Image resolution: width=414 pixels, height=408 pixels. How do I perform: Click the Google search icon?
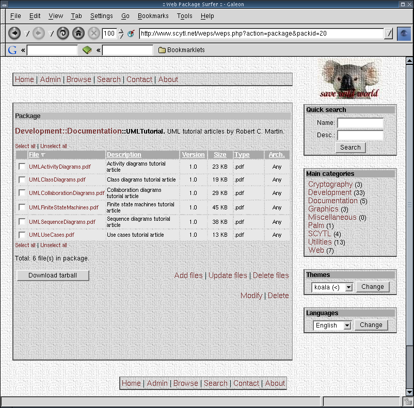(x=12, y=50)
